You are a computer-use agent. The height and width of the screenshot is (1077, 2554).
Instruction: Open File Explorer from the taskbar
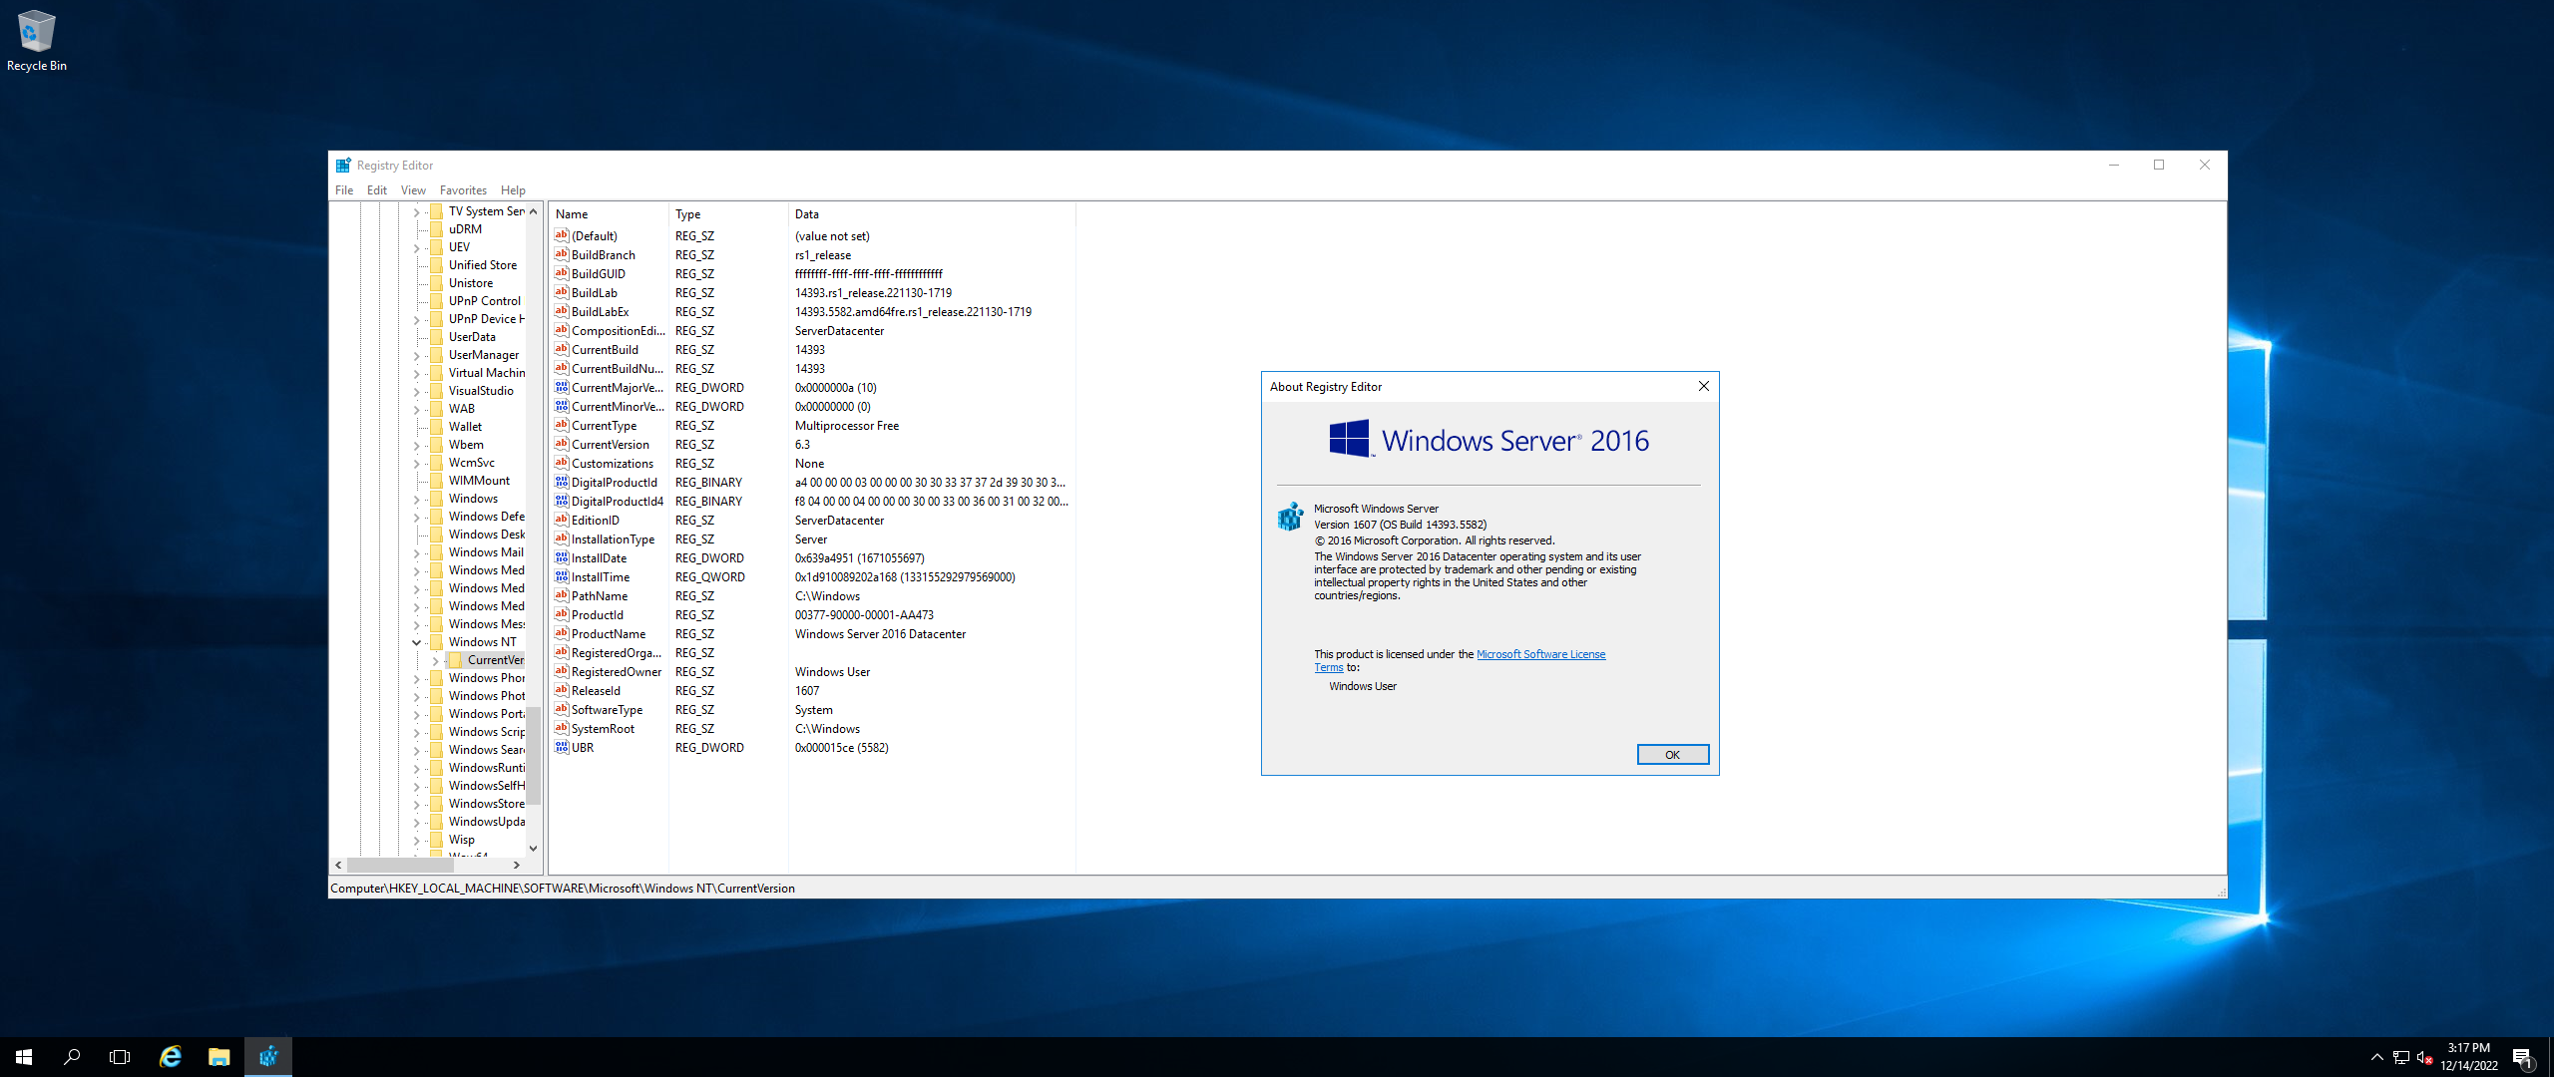218,1057
